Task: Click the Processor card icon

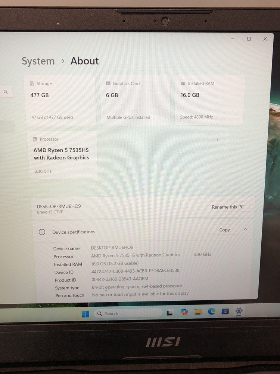Action: [35, 139]
